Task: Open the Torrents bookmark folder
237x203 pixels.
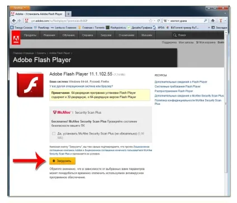Action: point(92,27)
